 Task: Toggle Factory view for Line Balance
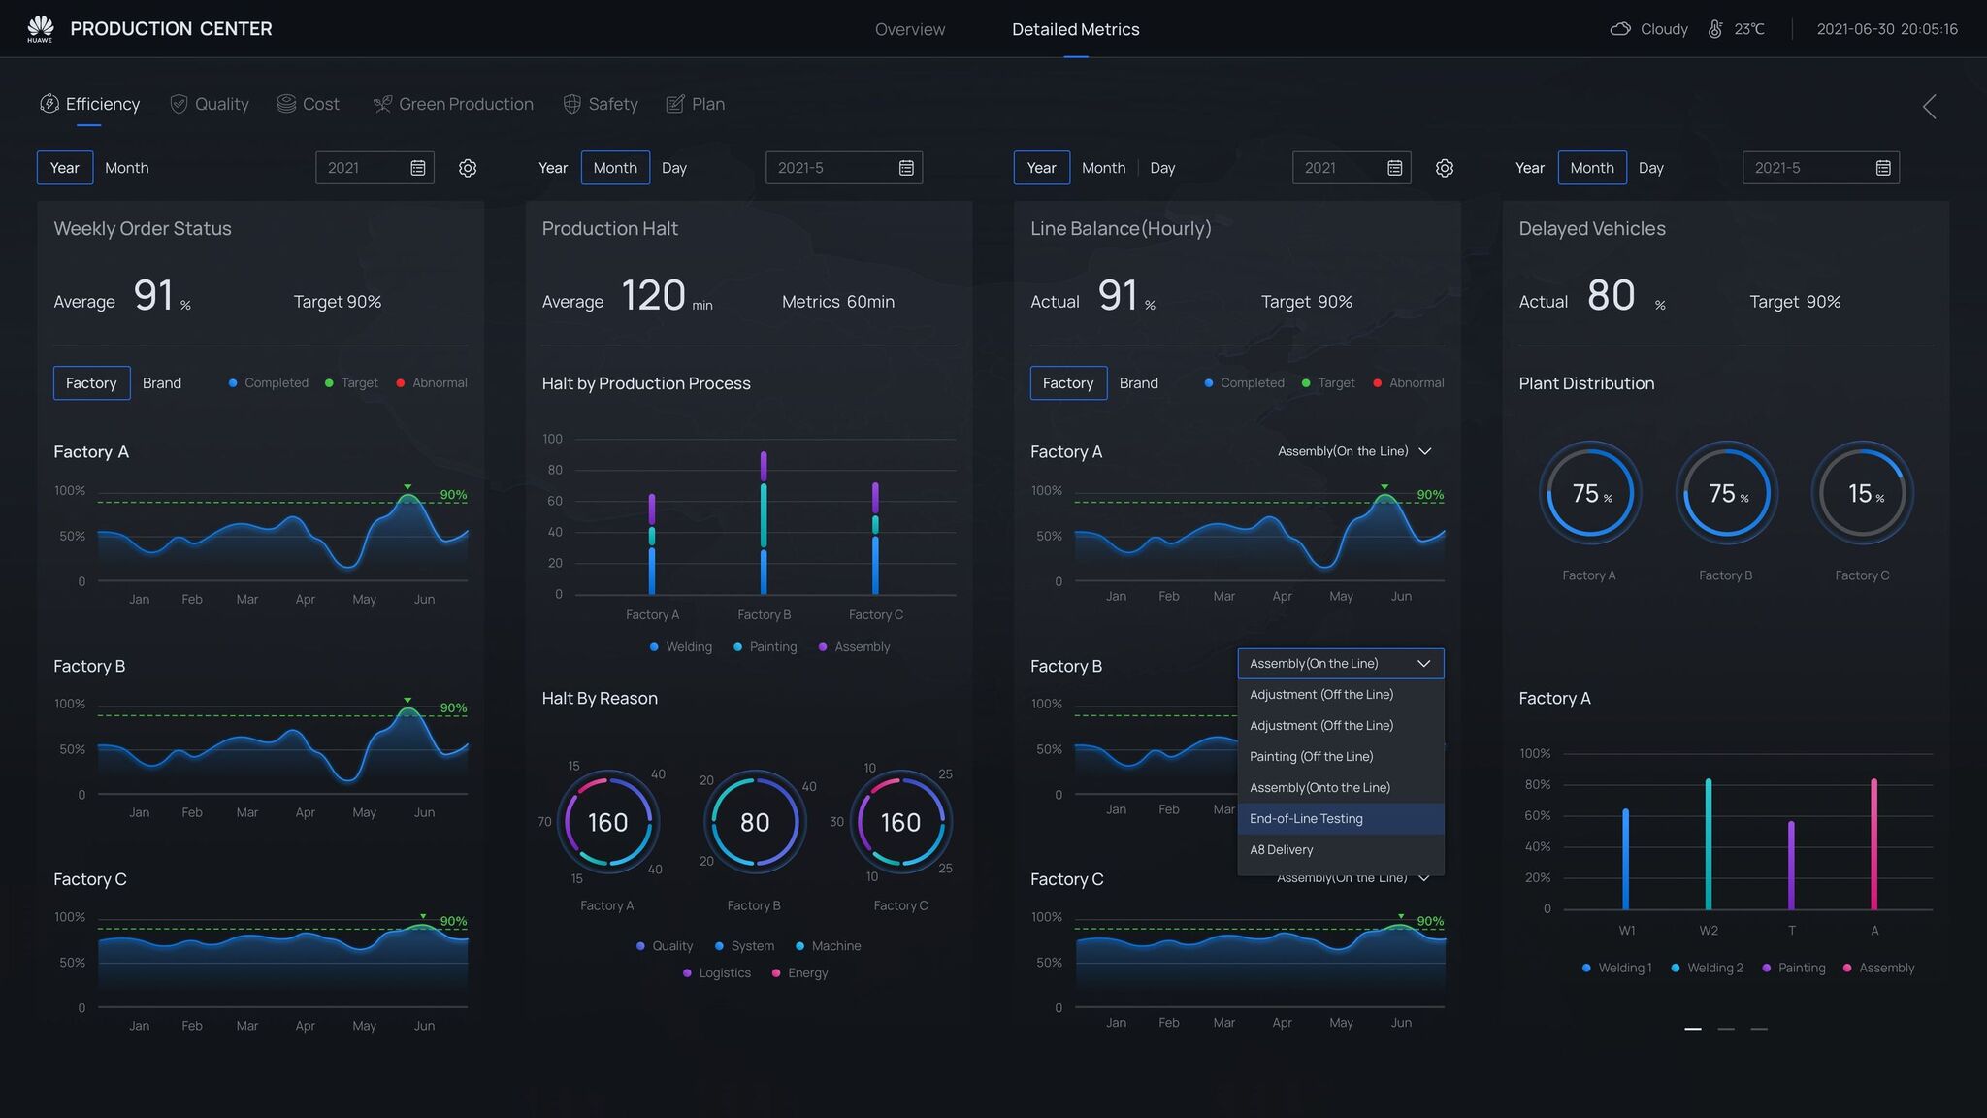1068,382
